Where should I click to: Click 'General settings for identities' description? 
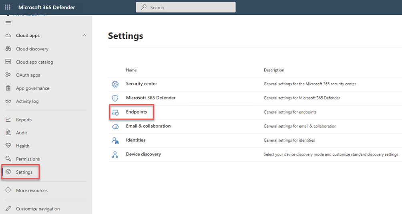289,140
